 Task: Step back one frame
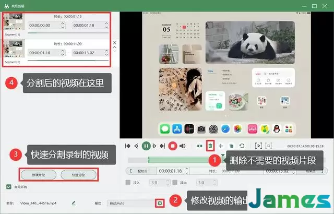[136, 146]
